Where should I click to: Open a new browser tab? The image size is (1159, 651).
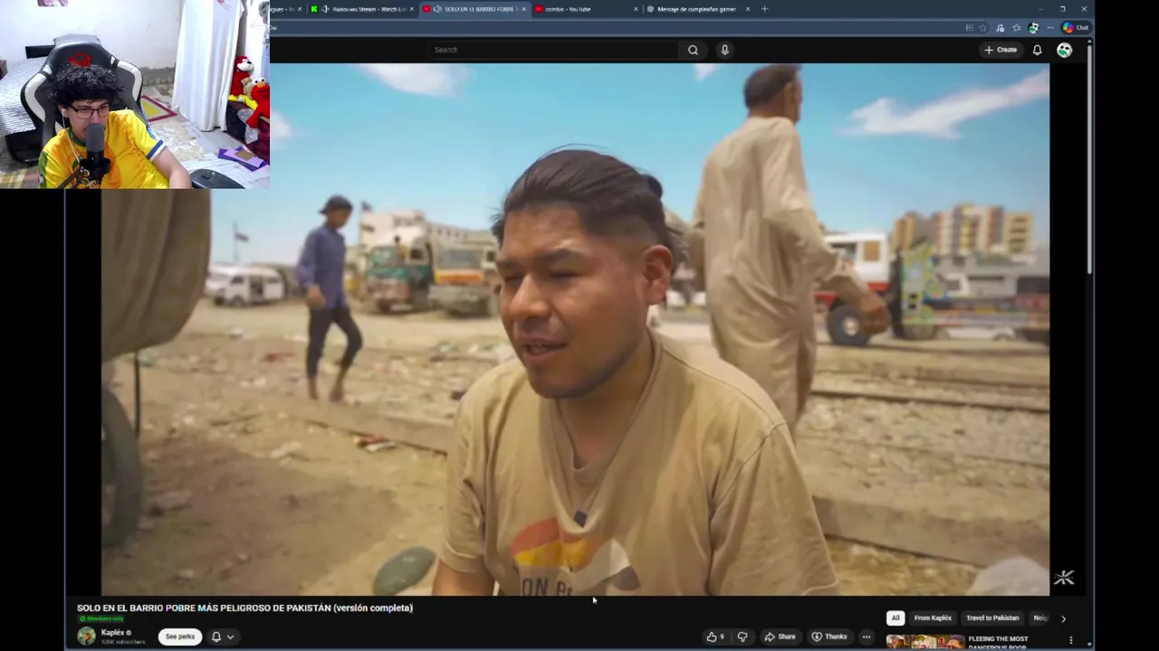[x=765, y=9]
